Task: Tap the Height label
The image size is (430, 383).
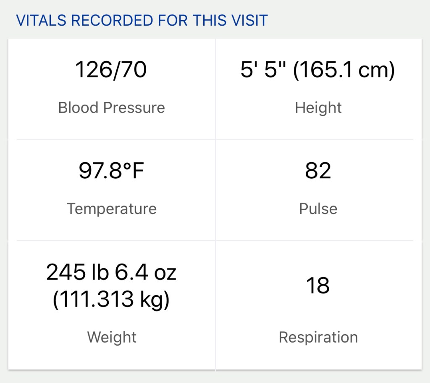Action: [318, 108]
